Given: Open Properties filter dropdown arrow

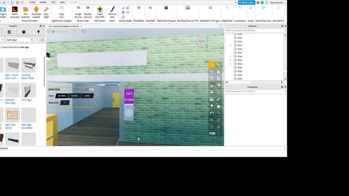Looking at the screenshot, I should pyautogui.click(x=285, y=91).
